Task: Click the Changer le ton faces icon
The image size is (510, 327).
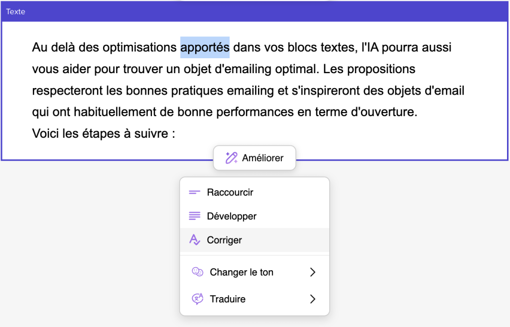Action: tap(197, 272)
